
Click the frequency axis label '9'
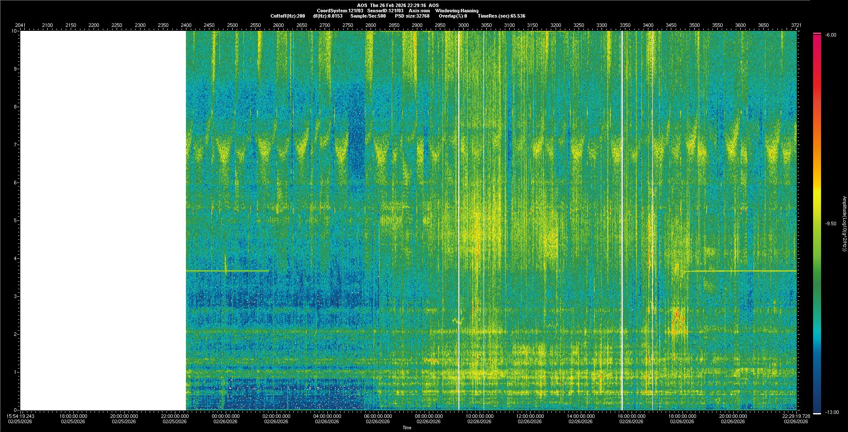point(15,69)
